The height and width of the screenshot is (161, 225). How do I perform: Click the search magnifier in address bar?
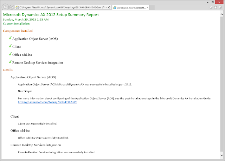[x=103, y=7]
